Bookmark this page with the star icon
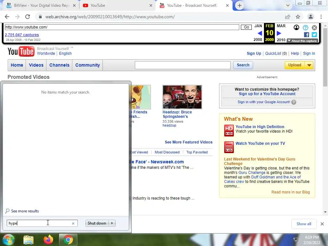This screenshot has width=328, height=246. click(x=298, y=17)
